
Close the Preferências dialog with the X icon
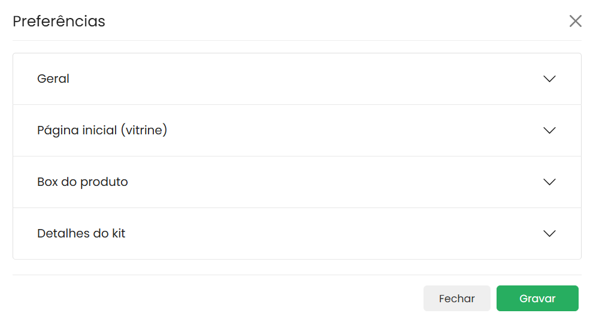pyautogui.click(x=576, y=22)
